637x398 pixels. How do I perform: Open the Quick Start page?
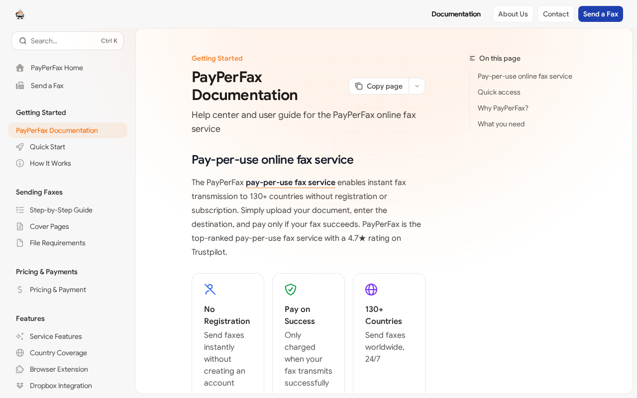[68, 147]
